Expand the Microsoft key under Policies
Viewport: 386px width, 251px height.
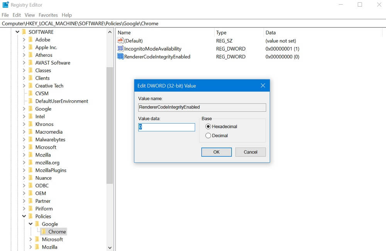(30, 239)
